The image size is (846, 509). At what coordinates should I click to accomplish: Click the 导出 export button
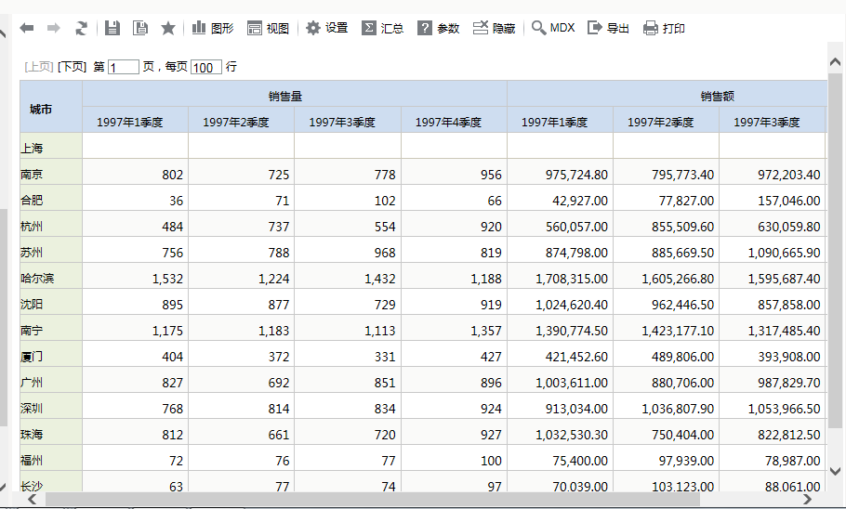point(608,28)
